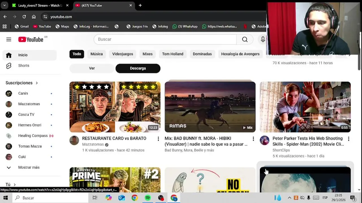The height and width of the screenshot is (203, 362).
Task: Open new browser tab with plus icon
Action: pyautogui.click(x=140, y=5)
